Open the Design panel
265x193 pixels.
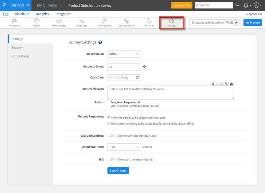[x=37, y=23]
